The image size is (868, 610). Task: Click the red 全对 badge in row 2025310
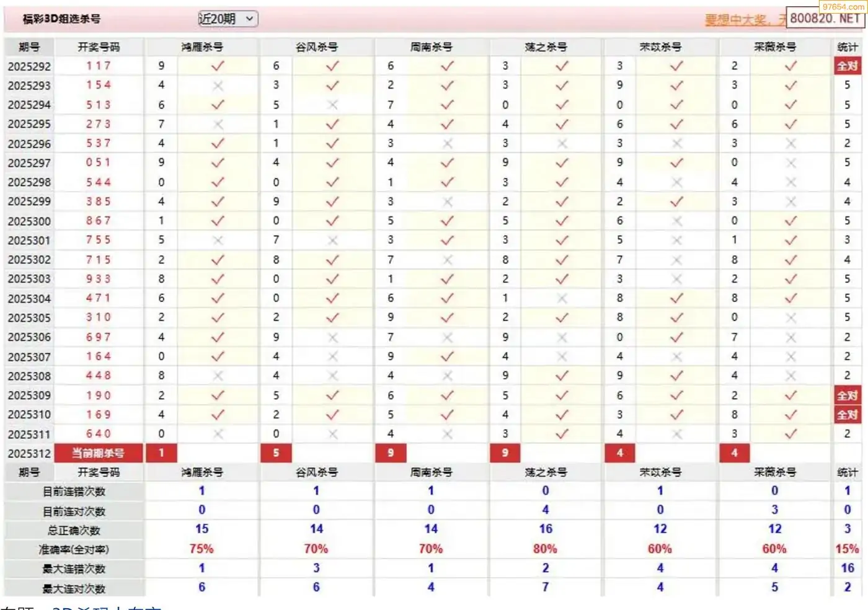pos(847,415)
